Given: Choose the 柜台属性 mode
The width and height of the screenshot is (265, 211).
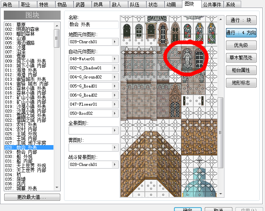Looking at the screenshot, I should [x=241, y=70].
